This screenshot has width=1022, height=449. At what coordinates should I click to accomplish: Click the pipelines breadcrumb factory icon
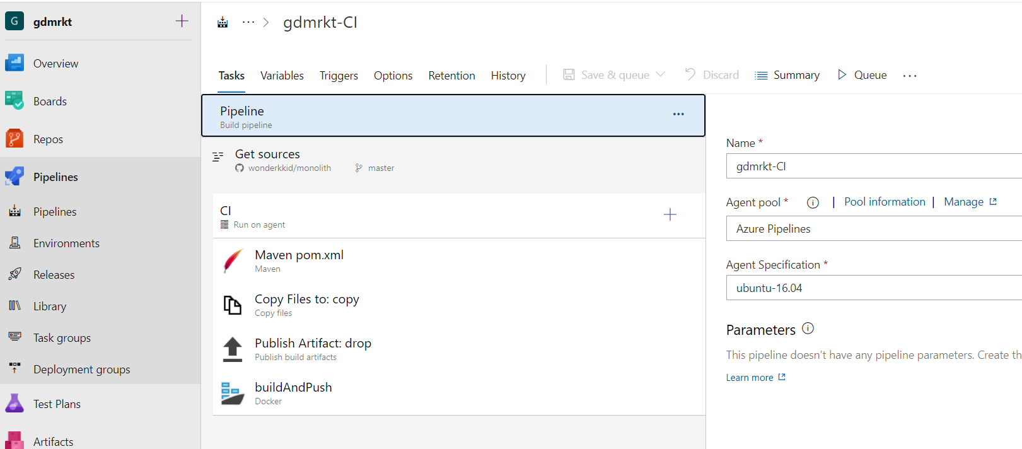click(223, 23)
